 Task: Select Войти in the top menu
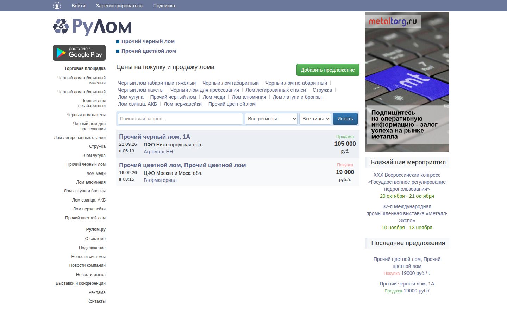(x=79, y=6)
